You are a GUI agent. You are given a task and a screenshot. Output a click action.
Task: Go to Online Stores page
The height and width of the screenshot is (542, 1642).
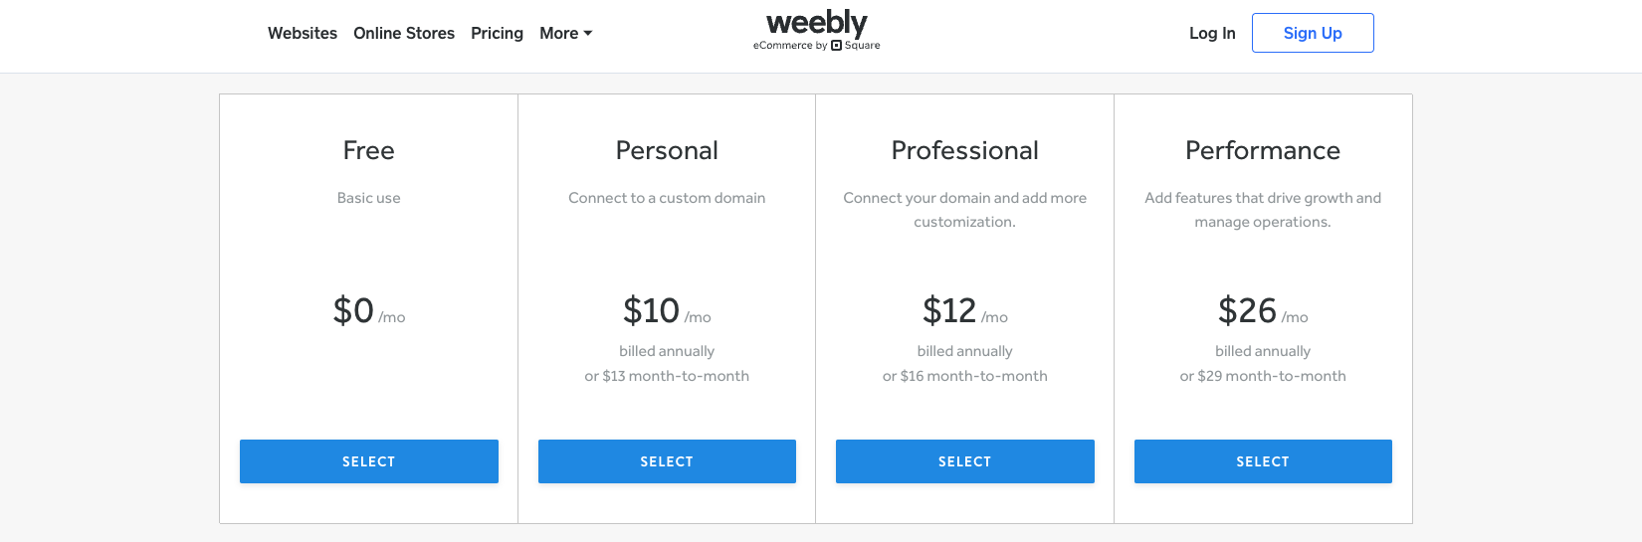click(x=404, y=34)
